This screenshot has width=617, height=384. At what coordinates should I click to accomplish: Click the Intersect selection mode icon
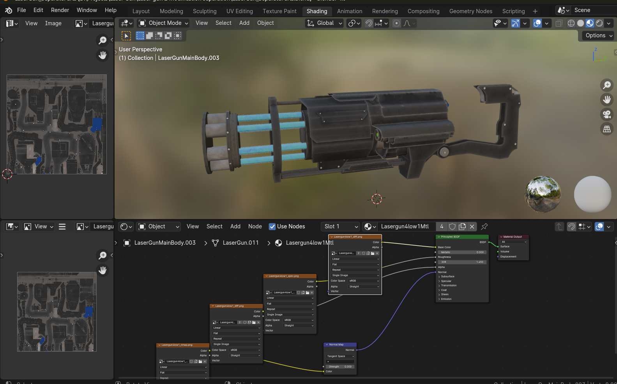pyautogui.click(x=177, y=36)
